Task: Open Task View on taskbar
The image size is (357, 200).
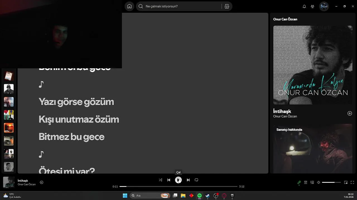Action: (x=175, y=196)
